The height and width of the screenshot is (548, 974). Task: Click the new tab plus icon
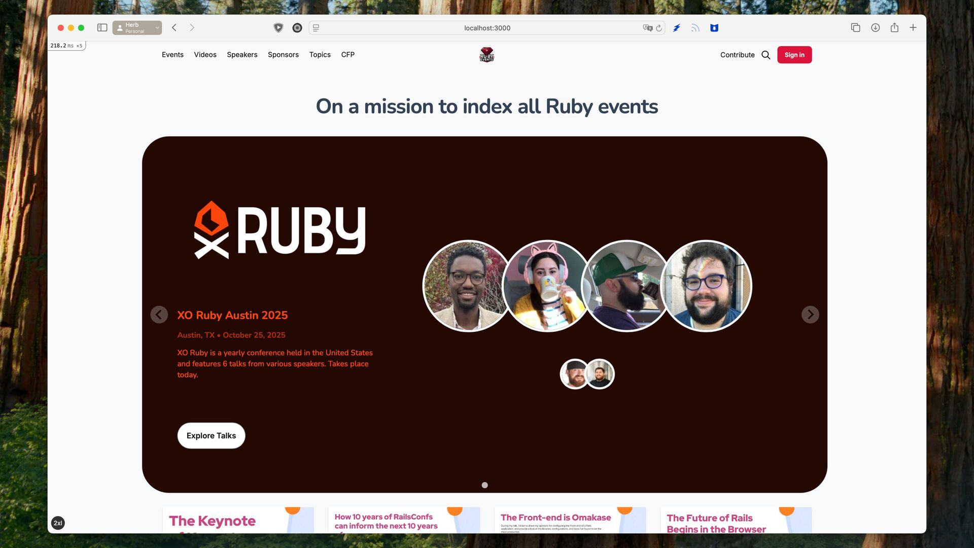[913, 28]
